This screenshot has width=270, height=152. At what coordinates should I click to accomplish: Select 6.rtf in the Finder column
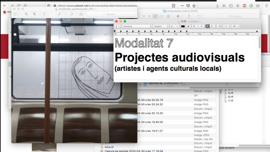point(231,97)
